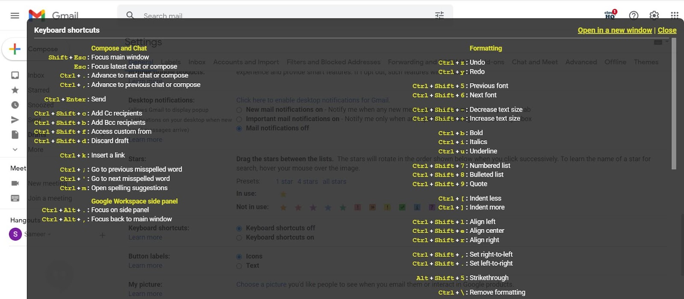The image size is (684, 299).
Task: Click the search magnifier icon
Action: point(130,15)
